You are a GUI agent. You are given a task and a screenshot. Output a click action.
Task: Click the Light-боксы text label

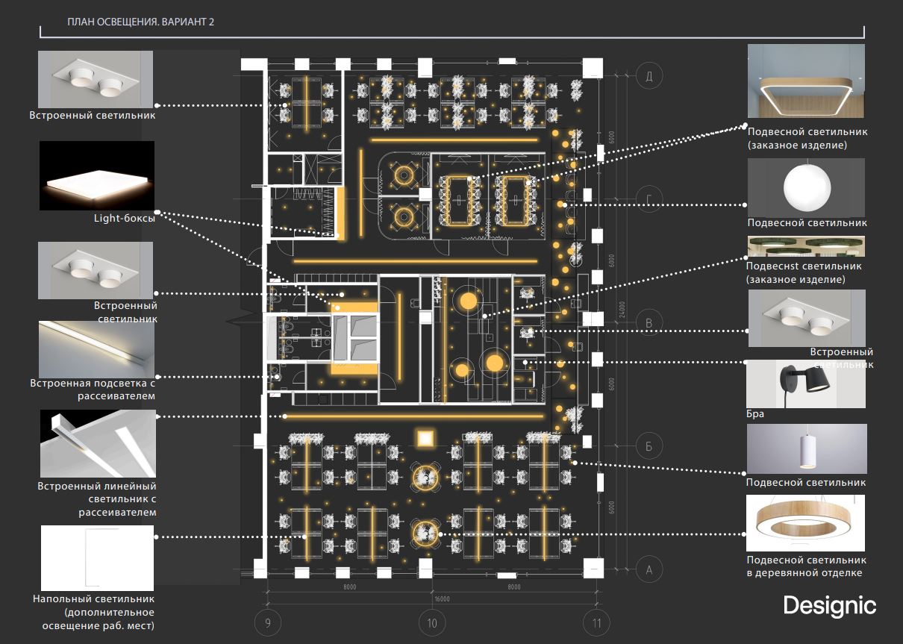click(125, 219)
